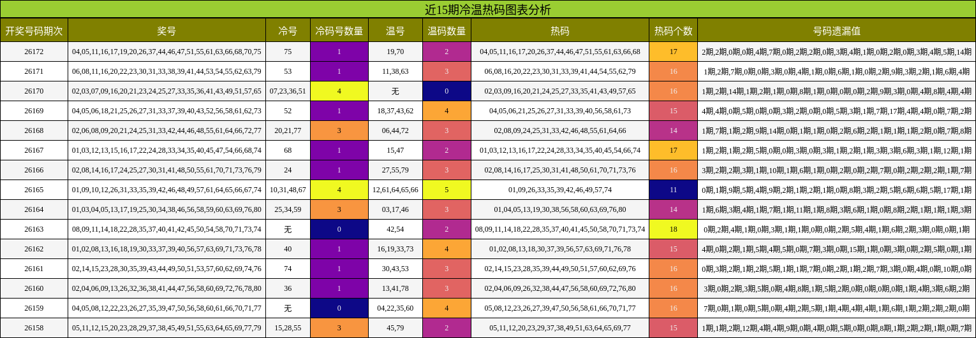Click the magenta hot count 14 in row 26168

click(x=673, y=130)
